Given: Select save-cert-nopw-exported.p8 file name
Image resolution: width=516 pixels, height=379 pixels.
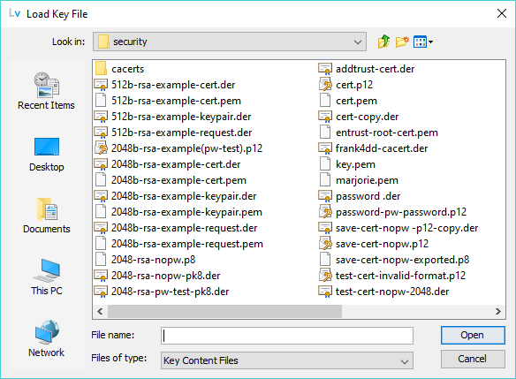Looking at the screenshot, I should (402, 260).
